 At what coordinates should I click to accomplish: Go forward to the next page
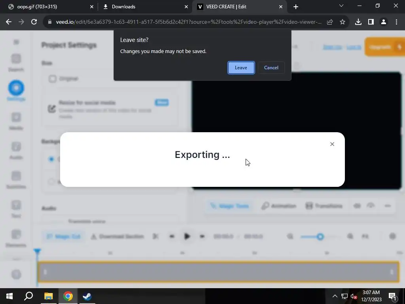tap(21, 22)
